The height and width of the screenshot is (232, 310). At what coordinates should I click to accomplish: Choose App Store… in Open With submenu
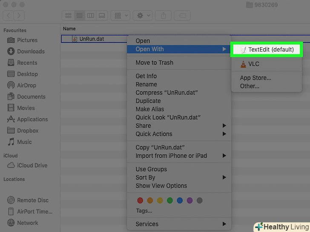pos(267,78)
